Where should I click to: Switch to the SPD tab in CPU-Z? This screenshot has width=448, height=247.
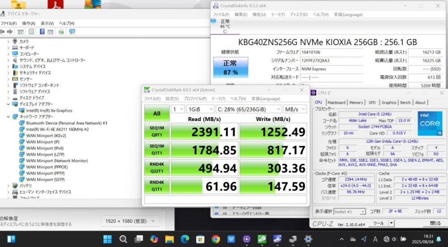(372, 103)
